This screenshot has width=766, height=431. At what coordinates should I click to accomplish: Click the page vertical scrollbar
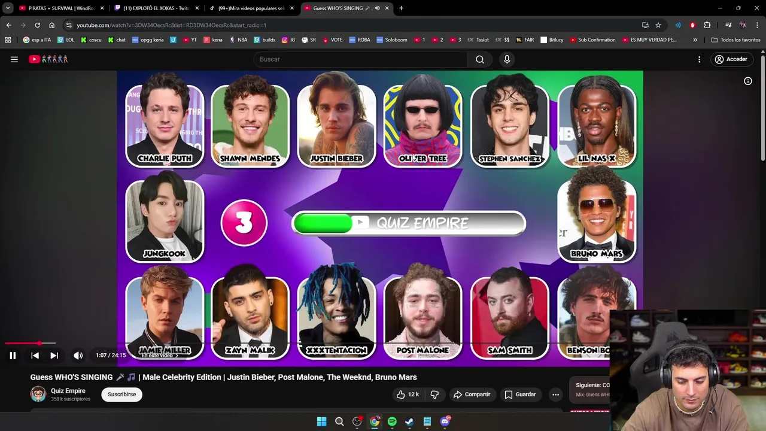pyautogui.click(x=763, y=108)
